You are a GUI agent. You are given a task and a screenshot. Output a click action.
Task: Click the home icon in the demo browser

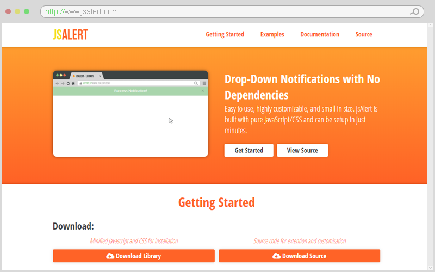tap(73, 83)
